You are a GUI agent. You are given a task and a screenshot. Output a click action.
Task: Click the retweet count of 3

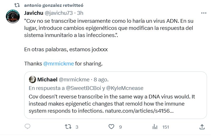[x=77, y=127]
